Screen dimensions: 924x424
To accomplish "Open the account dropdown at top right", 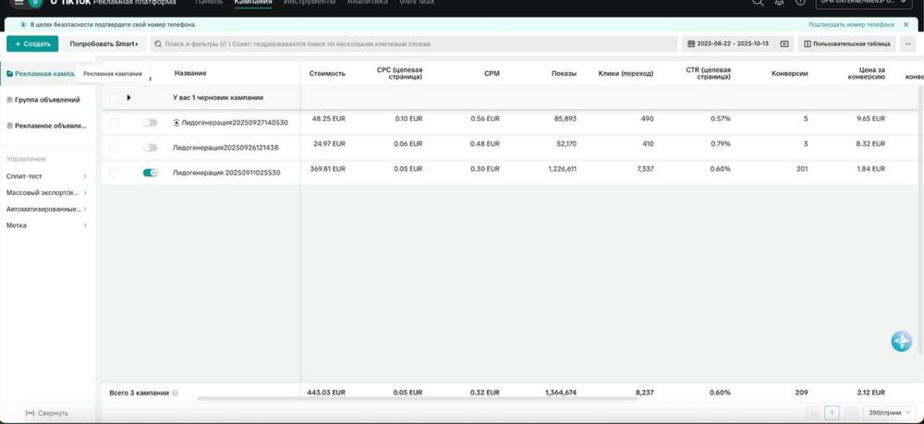I will pos(866,3).
